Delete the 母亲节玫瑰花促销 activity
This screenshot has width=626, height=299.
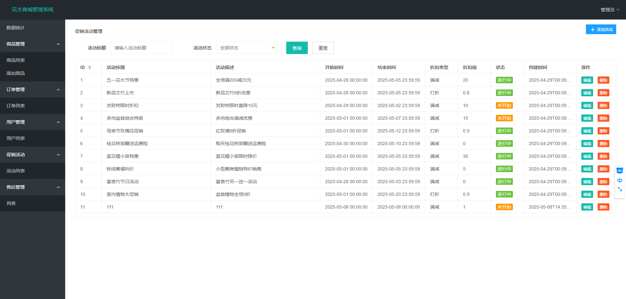click(x=604, y=131)
